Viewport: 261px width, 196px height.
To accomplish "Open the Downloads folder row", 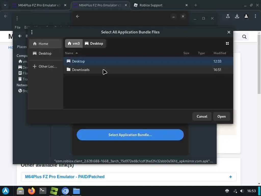I will tap(148, 70).
